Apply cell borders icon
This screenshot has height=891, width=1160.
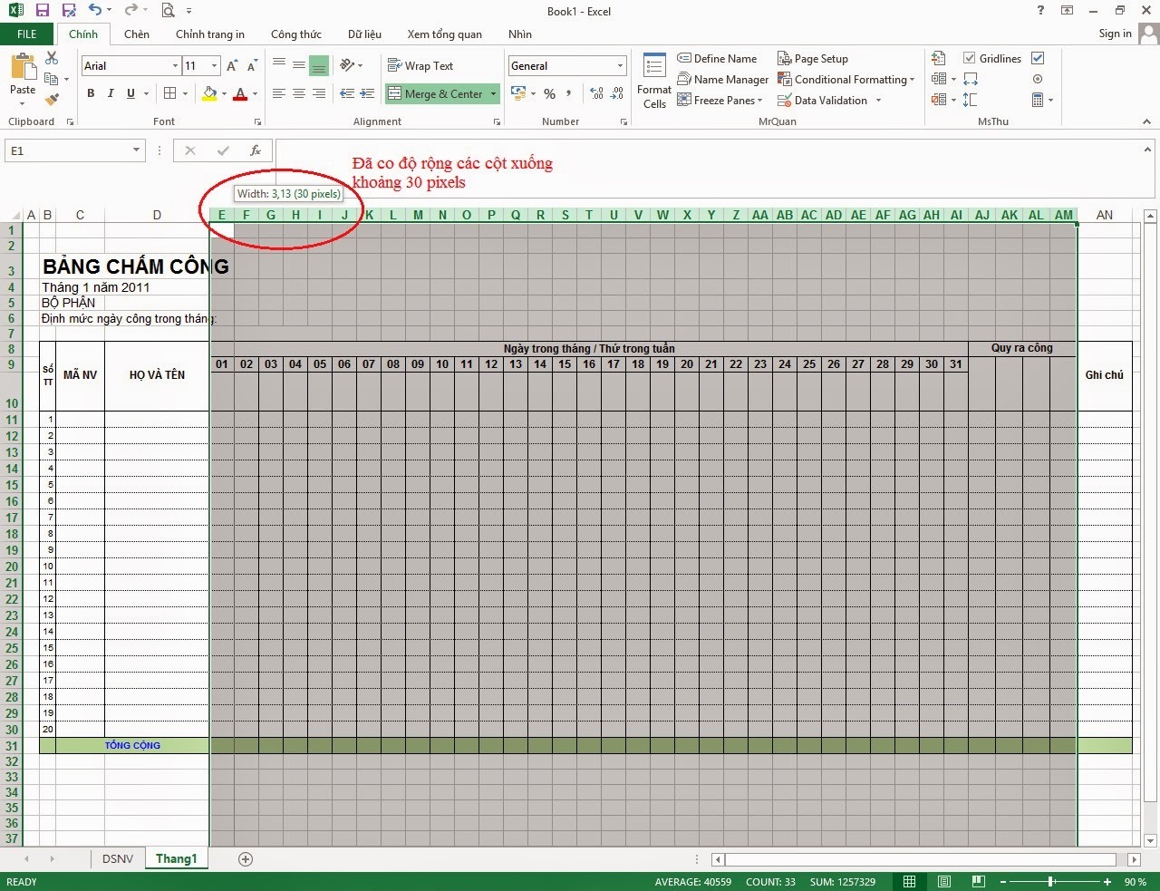[169, 93]
